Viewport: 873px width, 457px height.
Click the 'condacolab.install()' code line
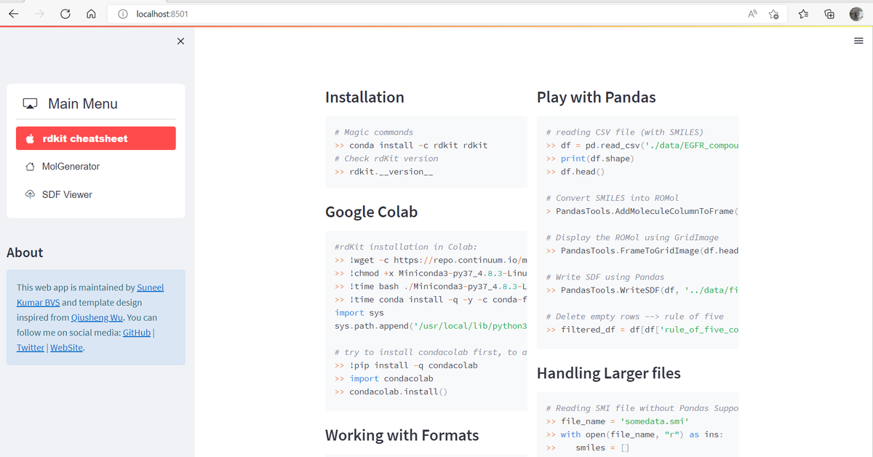[x=391, y=392]
